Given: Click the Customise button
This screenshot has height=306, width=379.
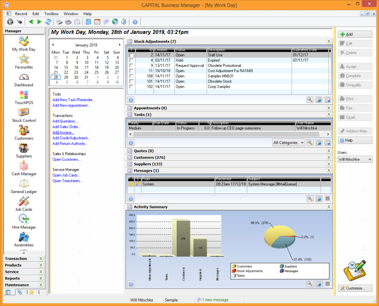Looking at the screenshot, I should (355, 288).
